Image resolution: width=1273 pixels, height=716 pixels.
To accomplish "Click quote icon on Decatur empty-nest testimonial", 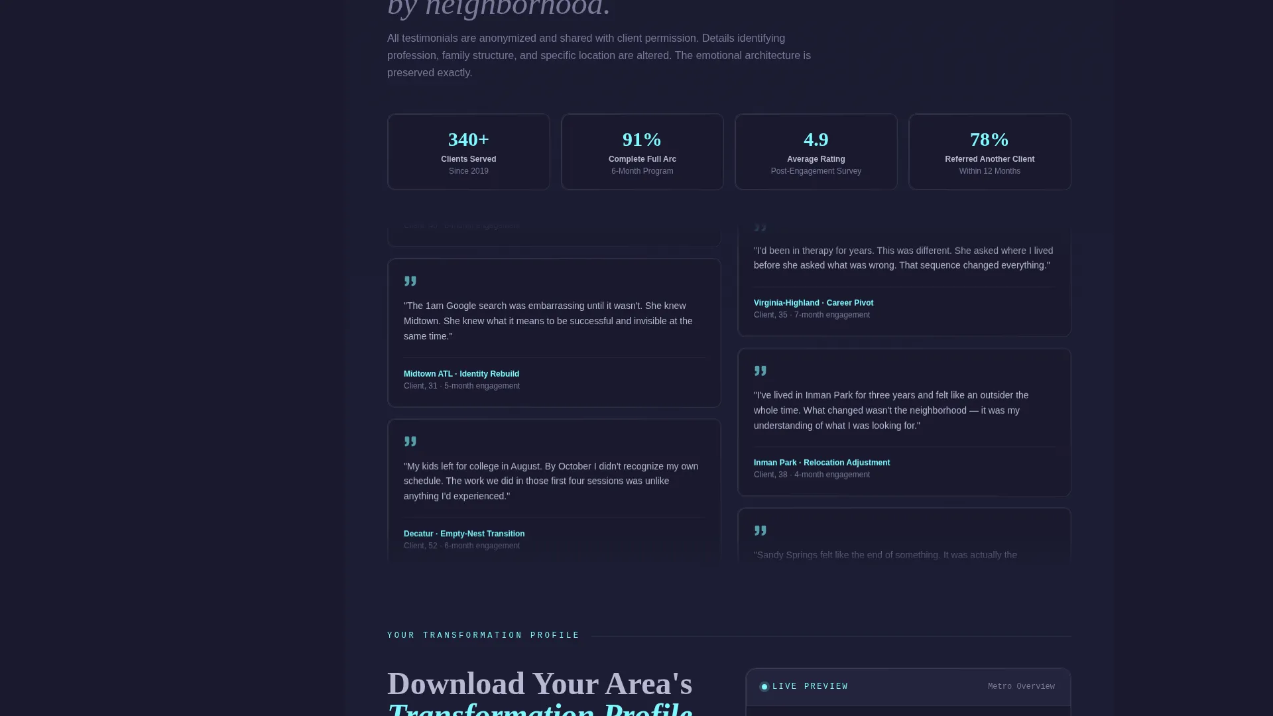I will 410,442.
